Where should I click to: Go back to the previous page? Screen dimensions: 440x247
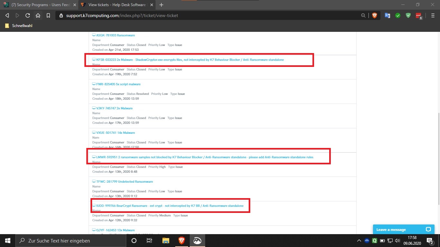[7, 15]
